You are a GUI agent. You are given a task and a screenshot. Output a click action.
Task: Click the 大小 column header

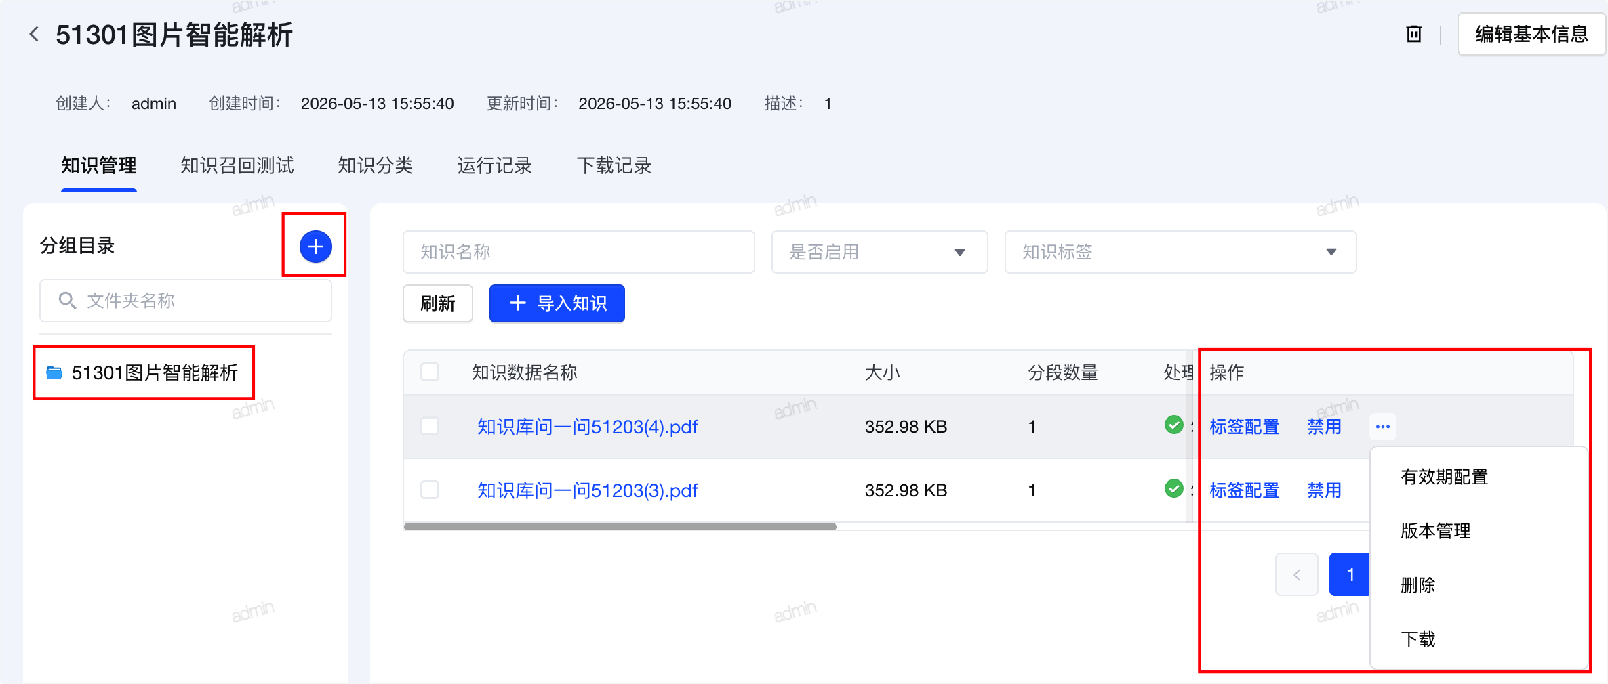click(x=883, y=372)
